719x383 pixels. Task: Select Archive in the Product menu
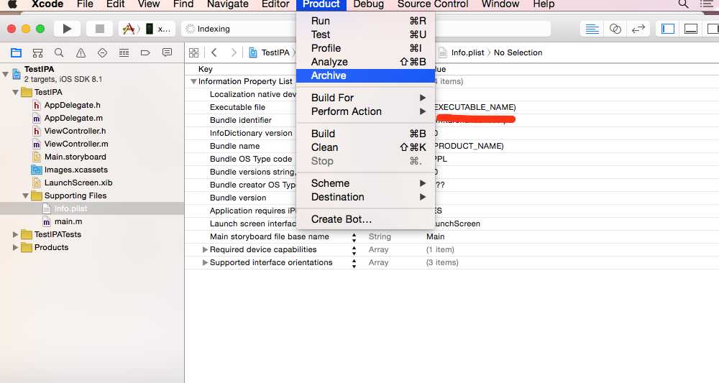click(365, 75)
